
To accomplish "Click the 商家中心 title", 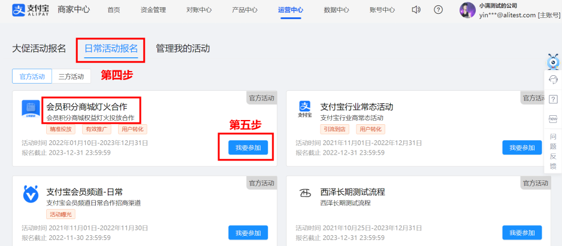I will pos(74,10).
